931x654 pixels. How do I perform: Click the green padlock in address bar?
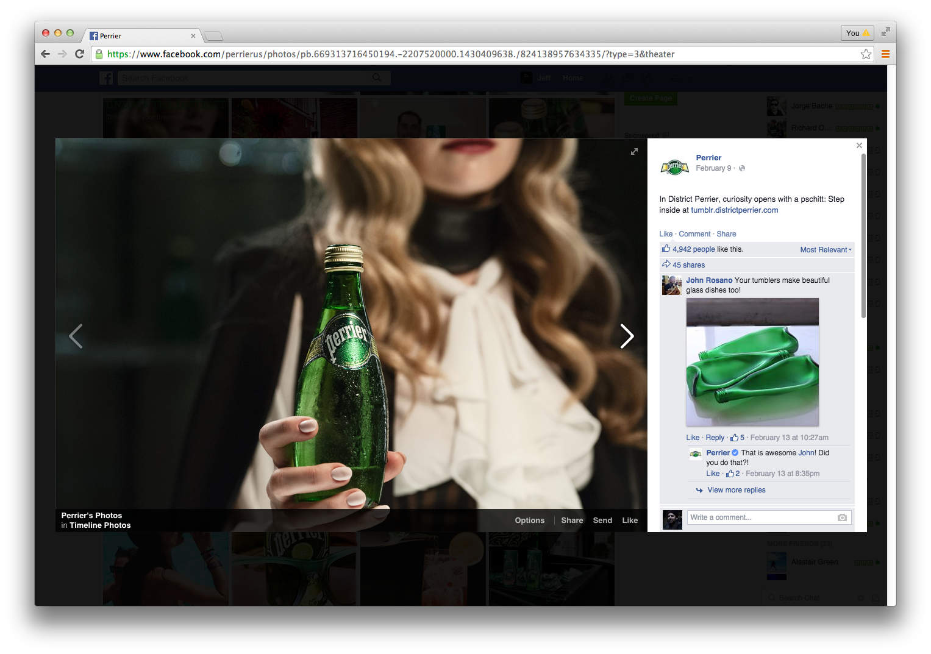(99, 54)
